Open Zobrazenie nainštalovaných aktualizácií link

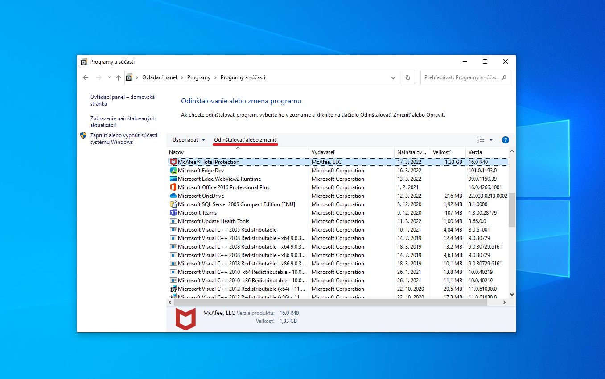(123, 122)
